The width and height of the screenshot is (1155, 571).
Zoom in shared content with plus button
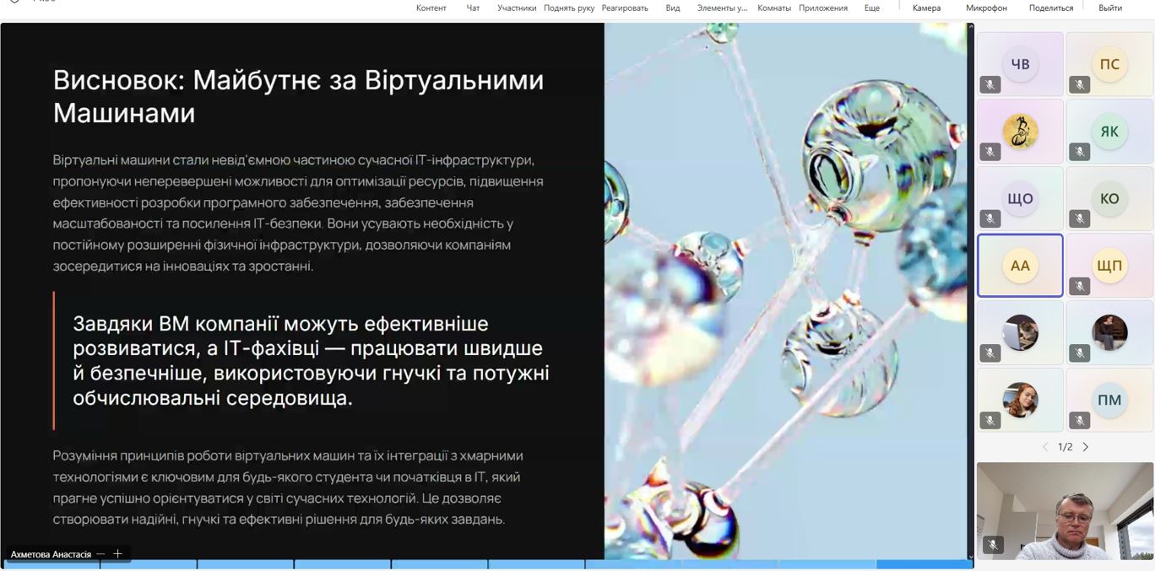click(118, 554)
